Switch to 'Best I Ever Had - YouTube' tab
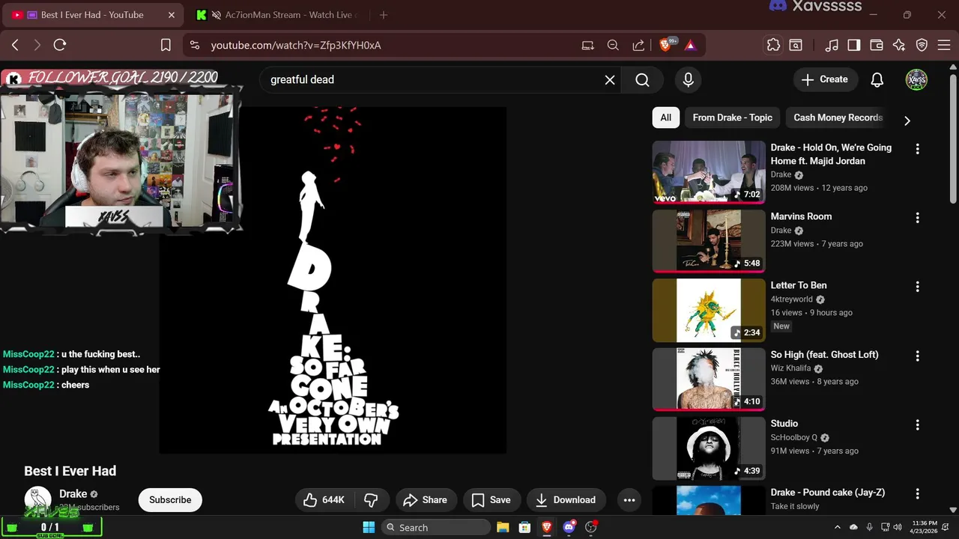This screenshot has width=959, height=539. point(91,15)
